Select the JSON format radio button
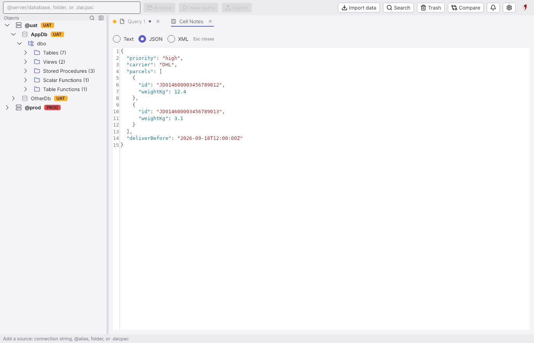Viewport: 534px width, 343px height. 142,39
